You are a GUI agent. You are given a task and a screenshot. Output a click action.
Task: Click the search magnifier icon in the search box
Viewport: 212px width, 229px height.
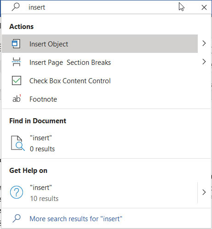click(x=16, y=7)
